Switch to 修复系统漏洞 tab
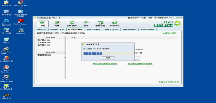Image resolution: width=216 pixels, height=103 pixels. 93,29
